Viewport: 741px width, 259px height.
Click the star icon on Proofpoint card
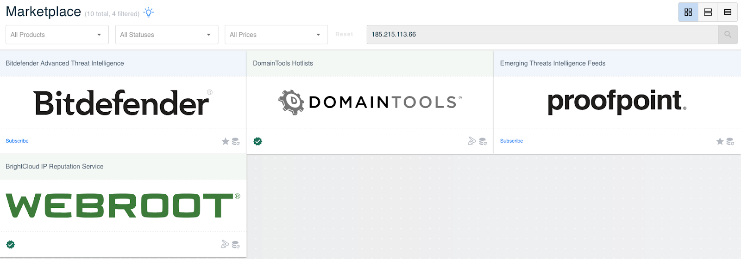[720, 141]
